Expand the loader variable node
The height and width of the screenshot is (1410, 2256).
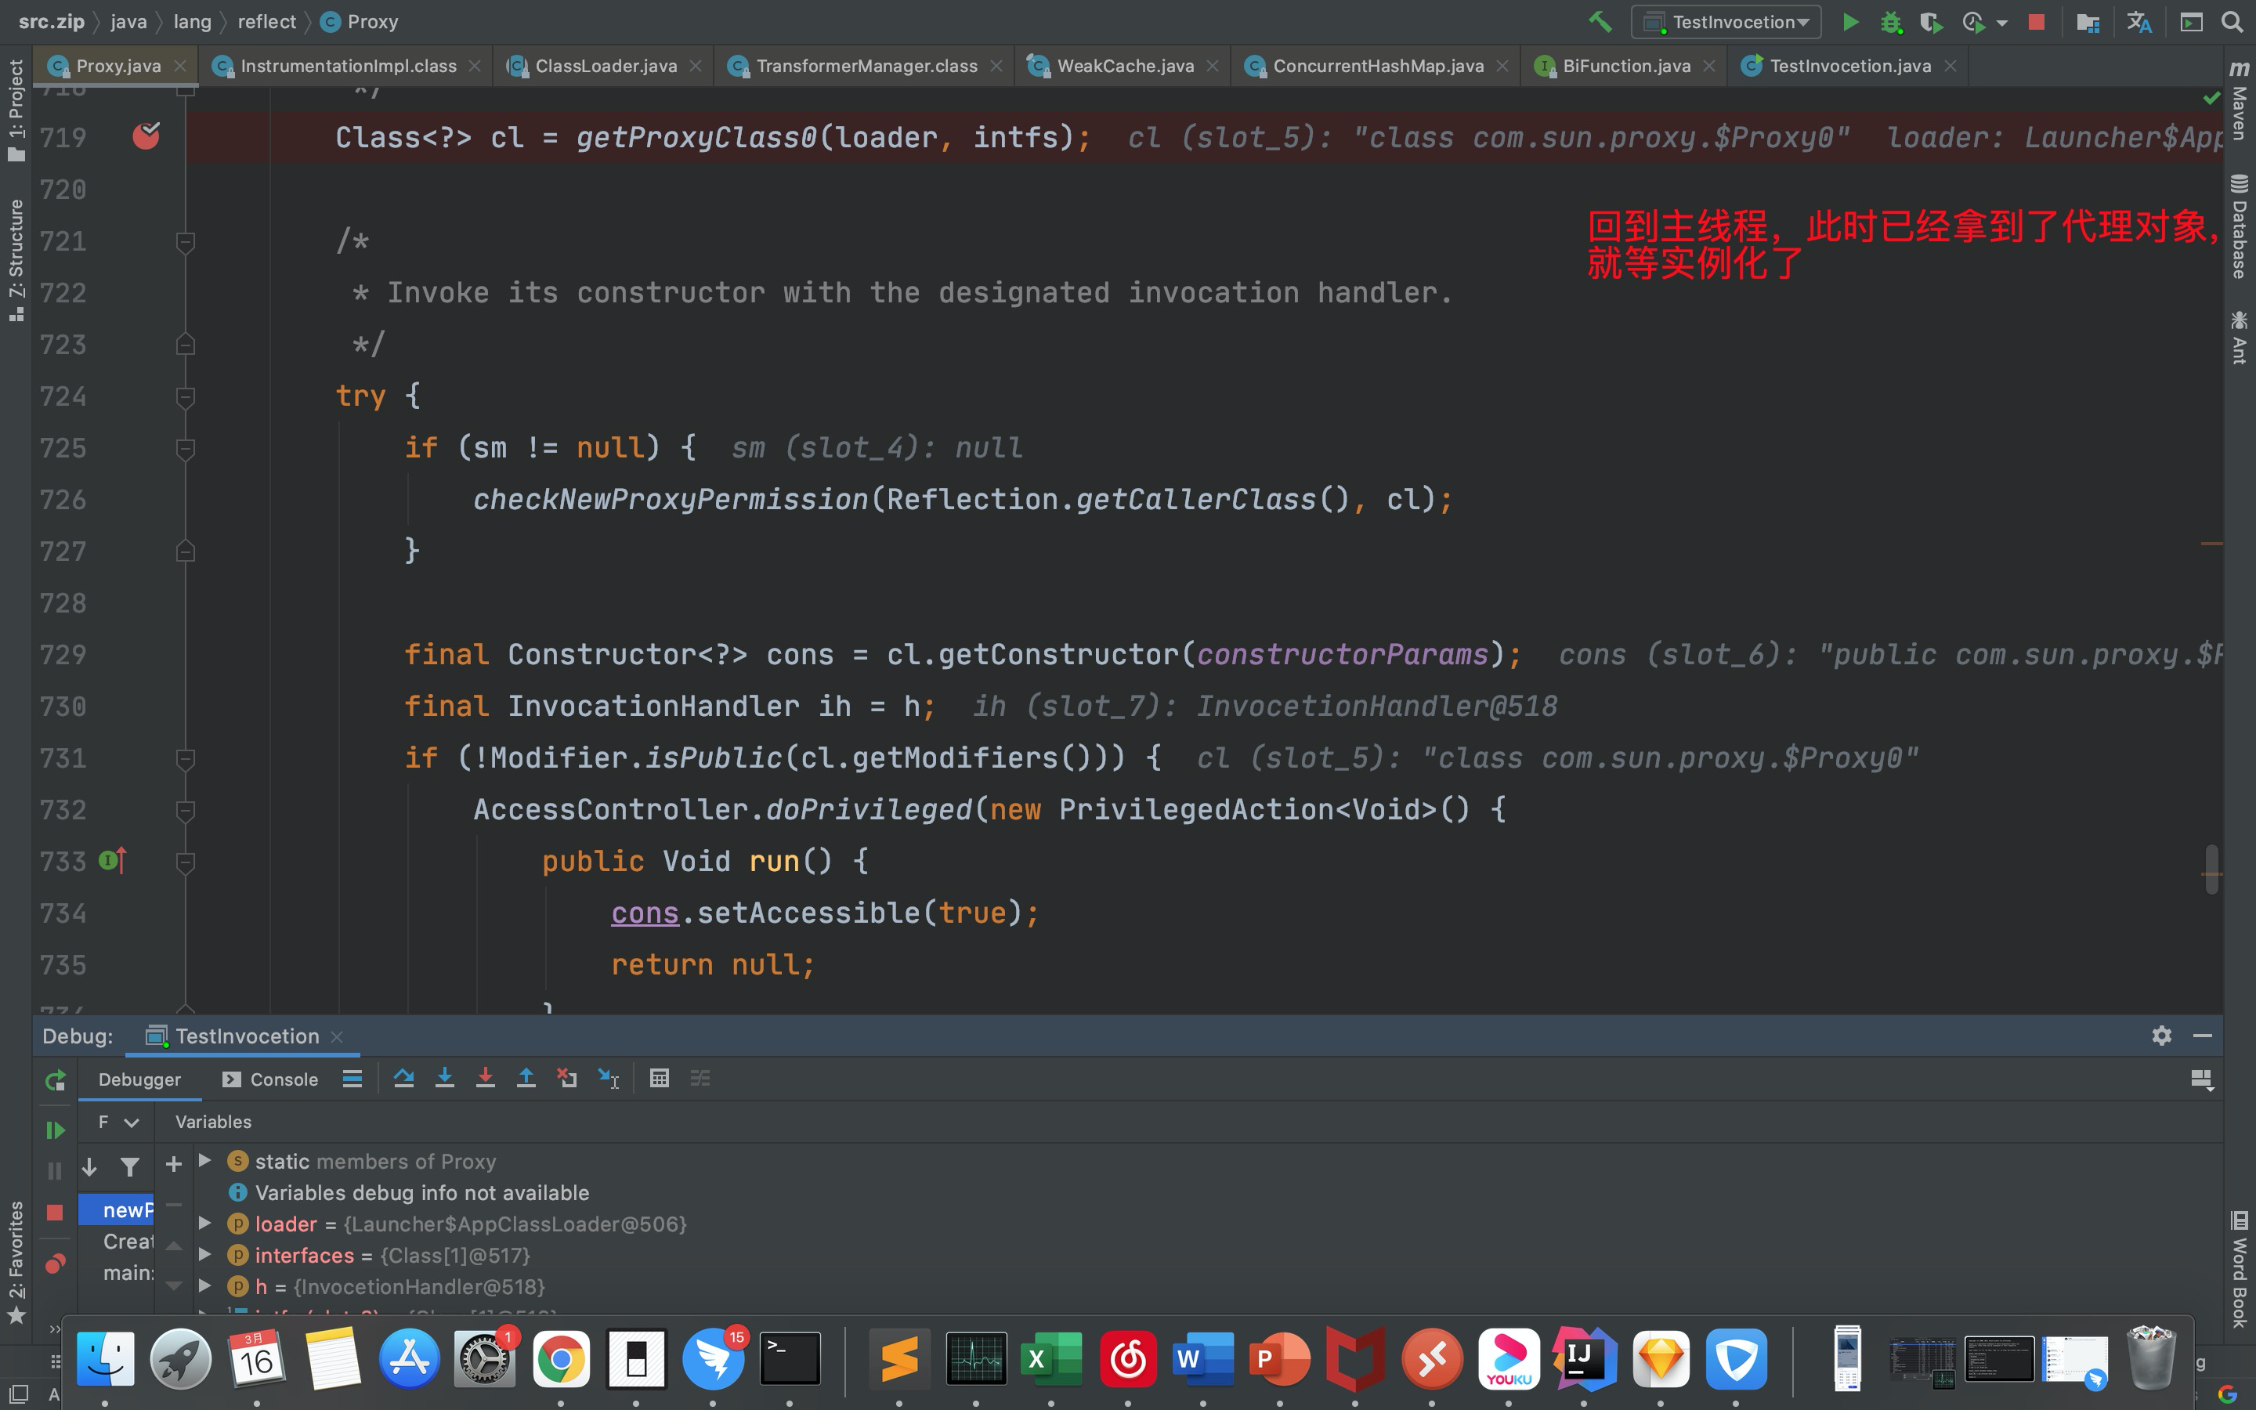(205, 1223)
